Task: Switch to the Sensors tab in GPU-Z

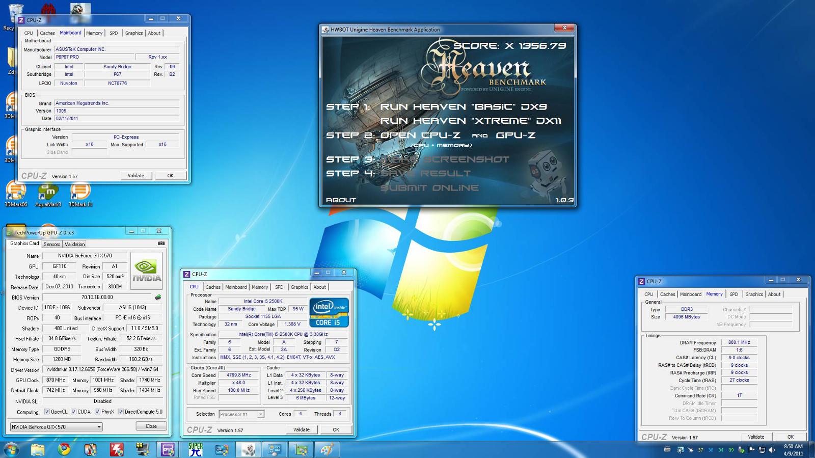Action: click(x=52, y=244)
